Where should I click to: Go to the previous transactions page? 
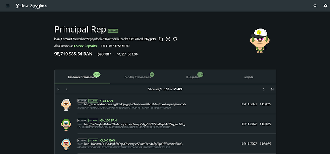coord(66,89)
